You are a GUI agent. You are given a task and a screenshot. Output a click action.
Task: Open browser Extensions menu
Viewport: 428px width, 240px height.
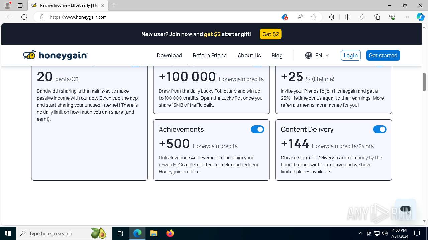(331, 17)
